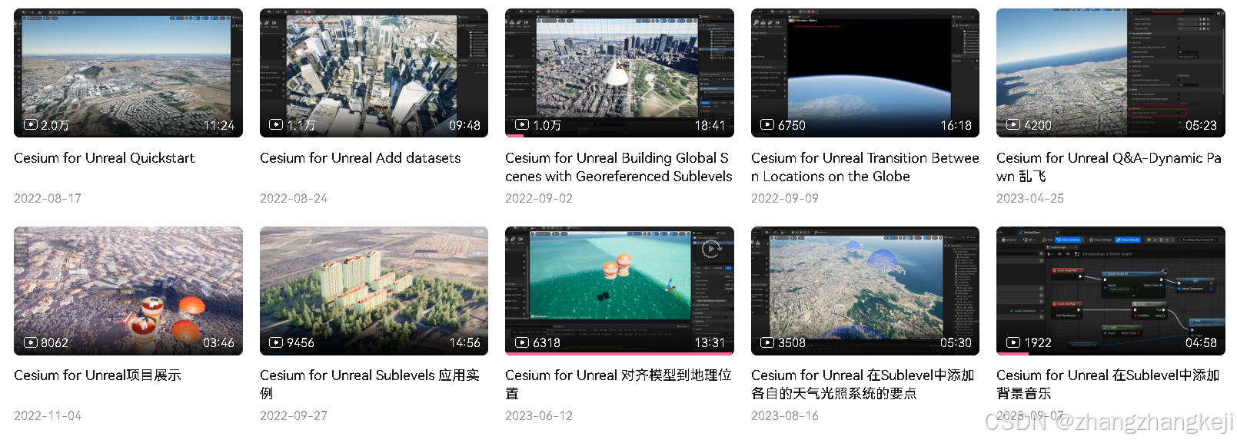Viewport: 1237px width, 443px height.
Task: Click the 18:41 duration label
Action: coord(710,125)
